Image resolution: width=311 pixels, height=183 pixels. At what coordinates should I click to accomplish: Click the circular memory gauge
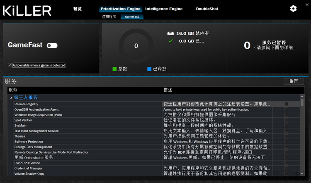pyautogui.click(x=136, y=46)
